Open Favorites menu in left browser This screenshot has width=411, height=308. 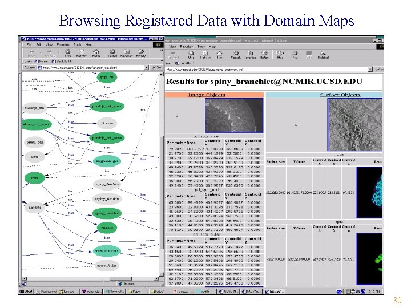[63, 45]
